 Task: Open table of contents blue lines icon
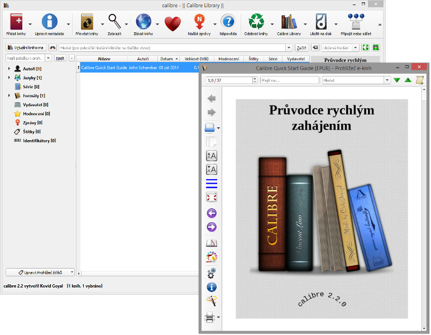coord(212,183)
